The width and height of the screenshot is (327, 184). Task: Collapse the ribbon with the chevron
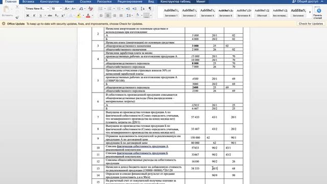pyautogui.click(x=322, y=2)
